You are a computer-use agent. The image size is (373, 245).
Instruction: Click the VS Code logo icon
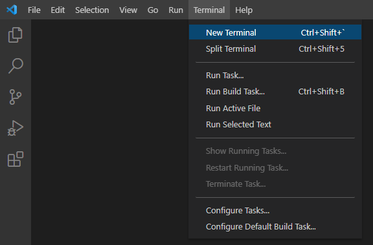[12, 10]
